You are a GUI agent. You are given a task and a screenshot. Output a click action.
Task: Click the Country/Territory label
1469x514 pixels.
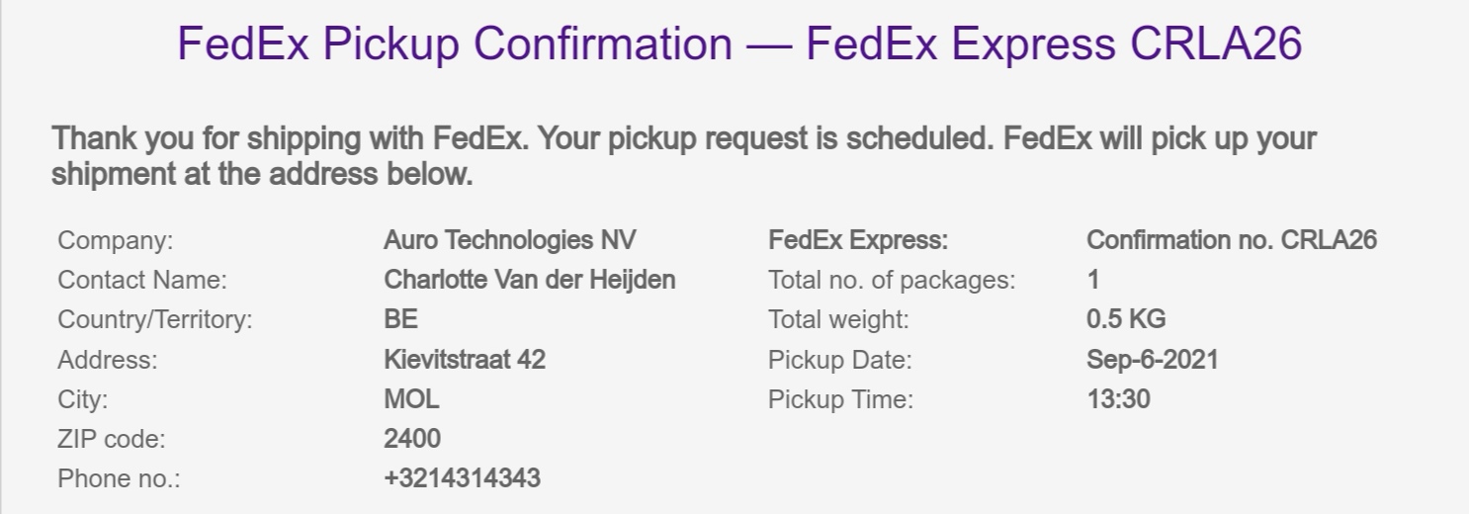coord(155,320)
